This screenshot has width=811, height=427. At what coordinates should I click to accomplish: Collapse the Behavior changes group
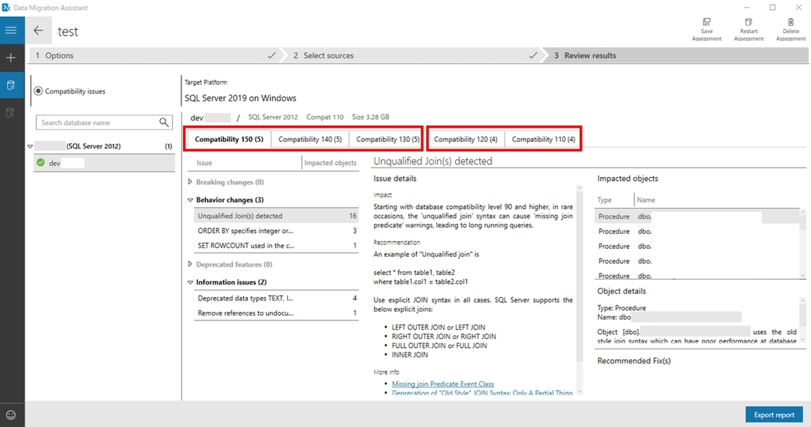click(x=190, y=200)
